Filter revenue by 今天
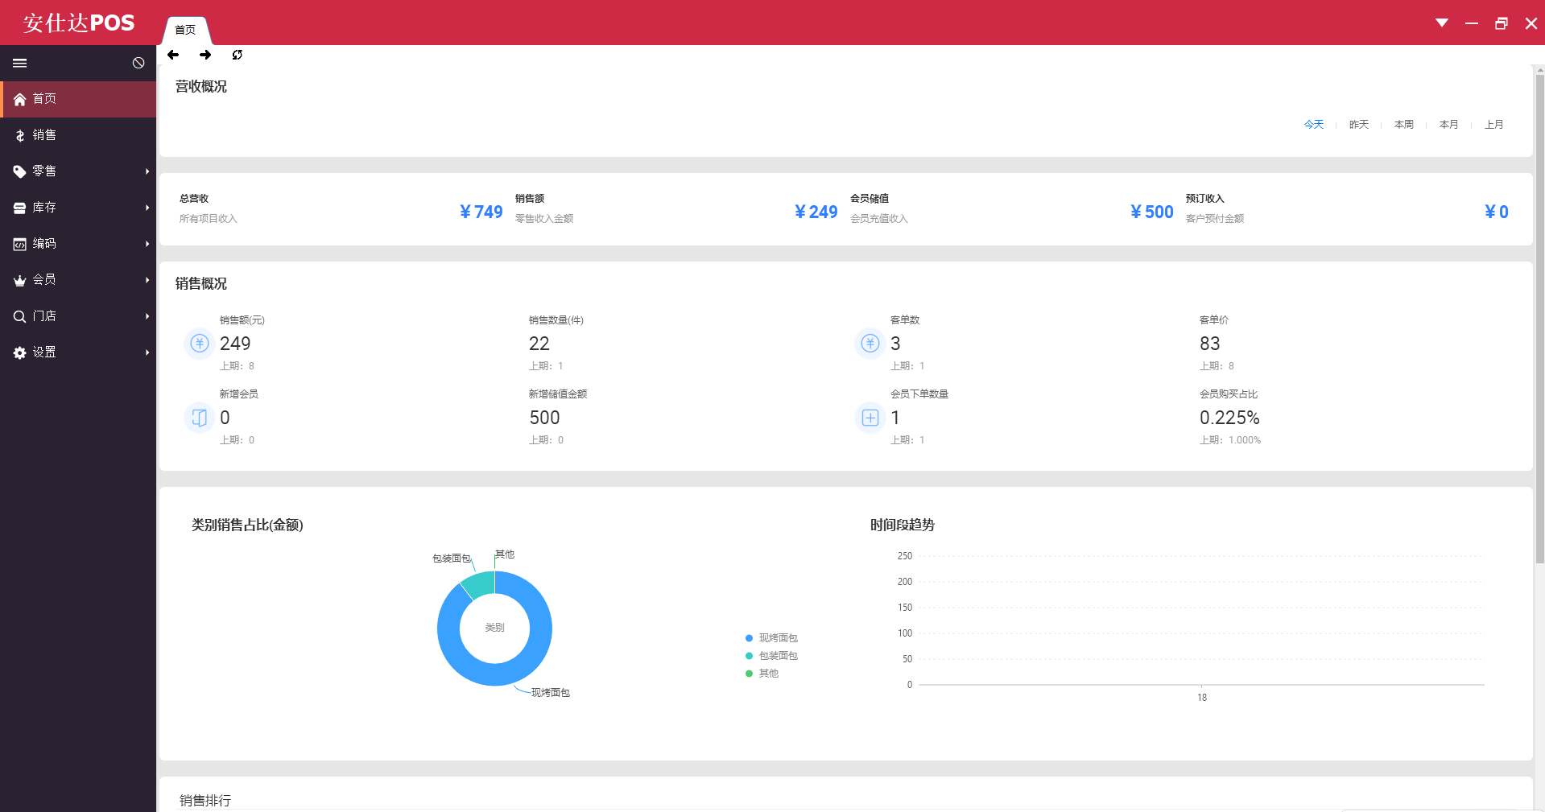The width and height of the screenshot is (1545, 812). tap(1314, 125)
